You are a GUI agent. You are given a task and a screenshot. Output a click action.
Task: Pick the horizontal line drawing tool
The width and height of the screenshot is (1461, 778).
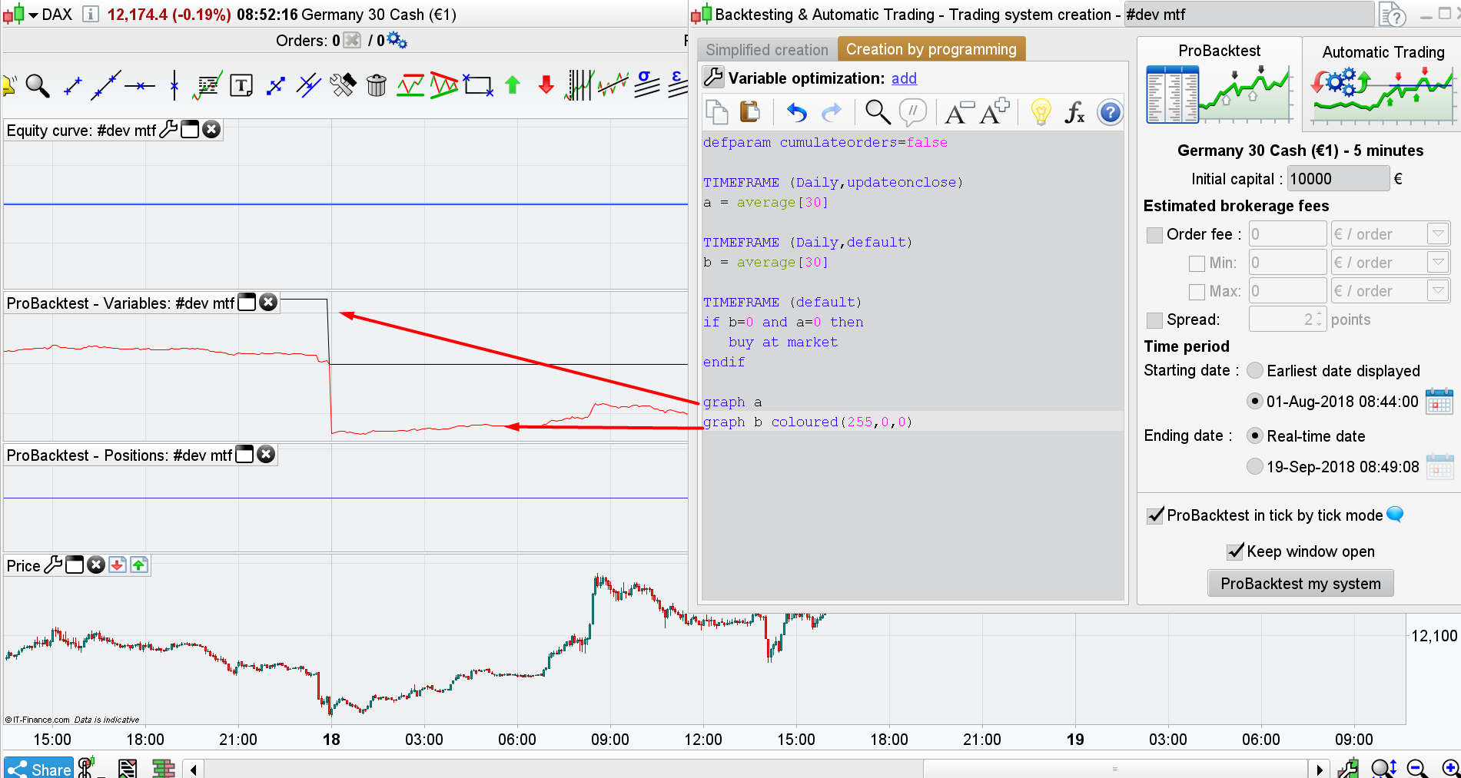[140, 86]
